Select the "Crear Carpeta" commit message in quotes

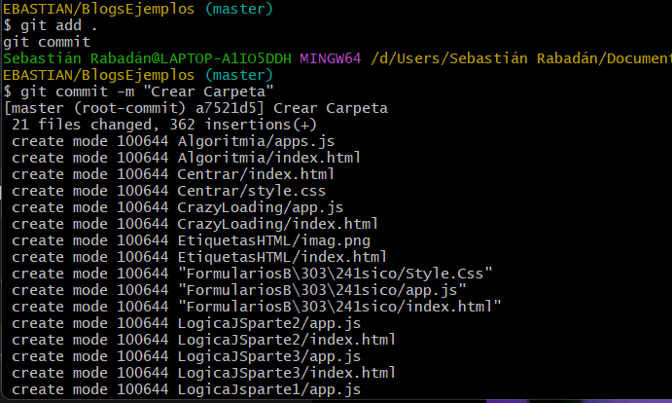pos(212,92)
